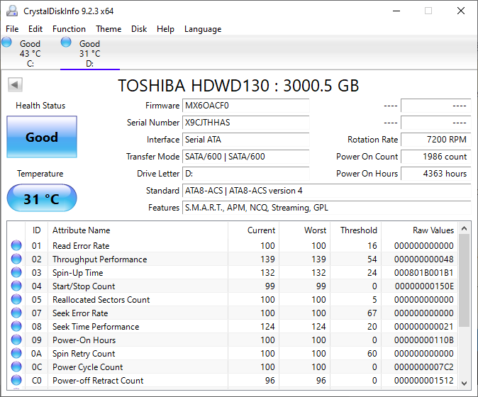
Task: Open the Language menu
Action: click(203, 29)
